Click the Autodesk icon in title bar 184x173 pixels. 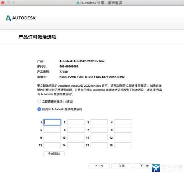pos(78,3)
